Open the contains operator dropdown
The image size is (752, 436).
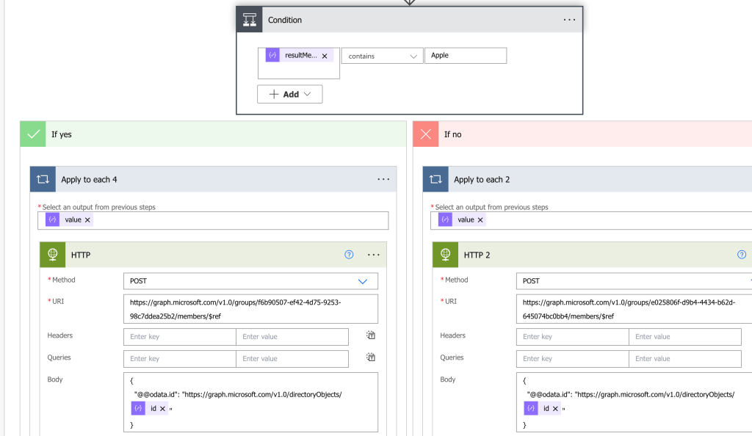(381, 56)
